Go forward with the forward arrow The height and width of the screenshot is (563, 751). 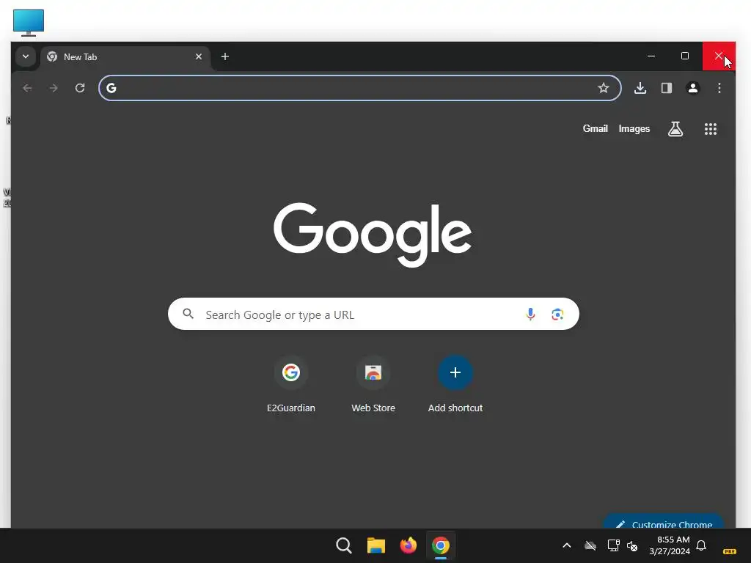click(x=54, y=88)
